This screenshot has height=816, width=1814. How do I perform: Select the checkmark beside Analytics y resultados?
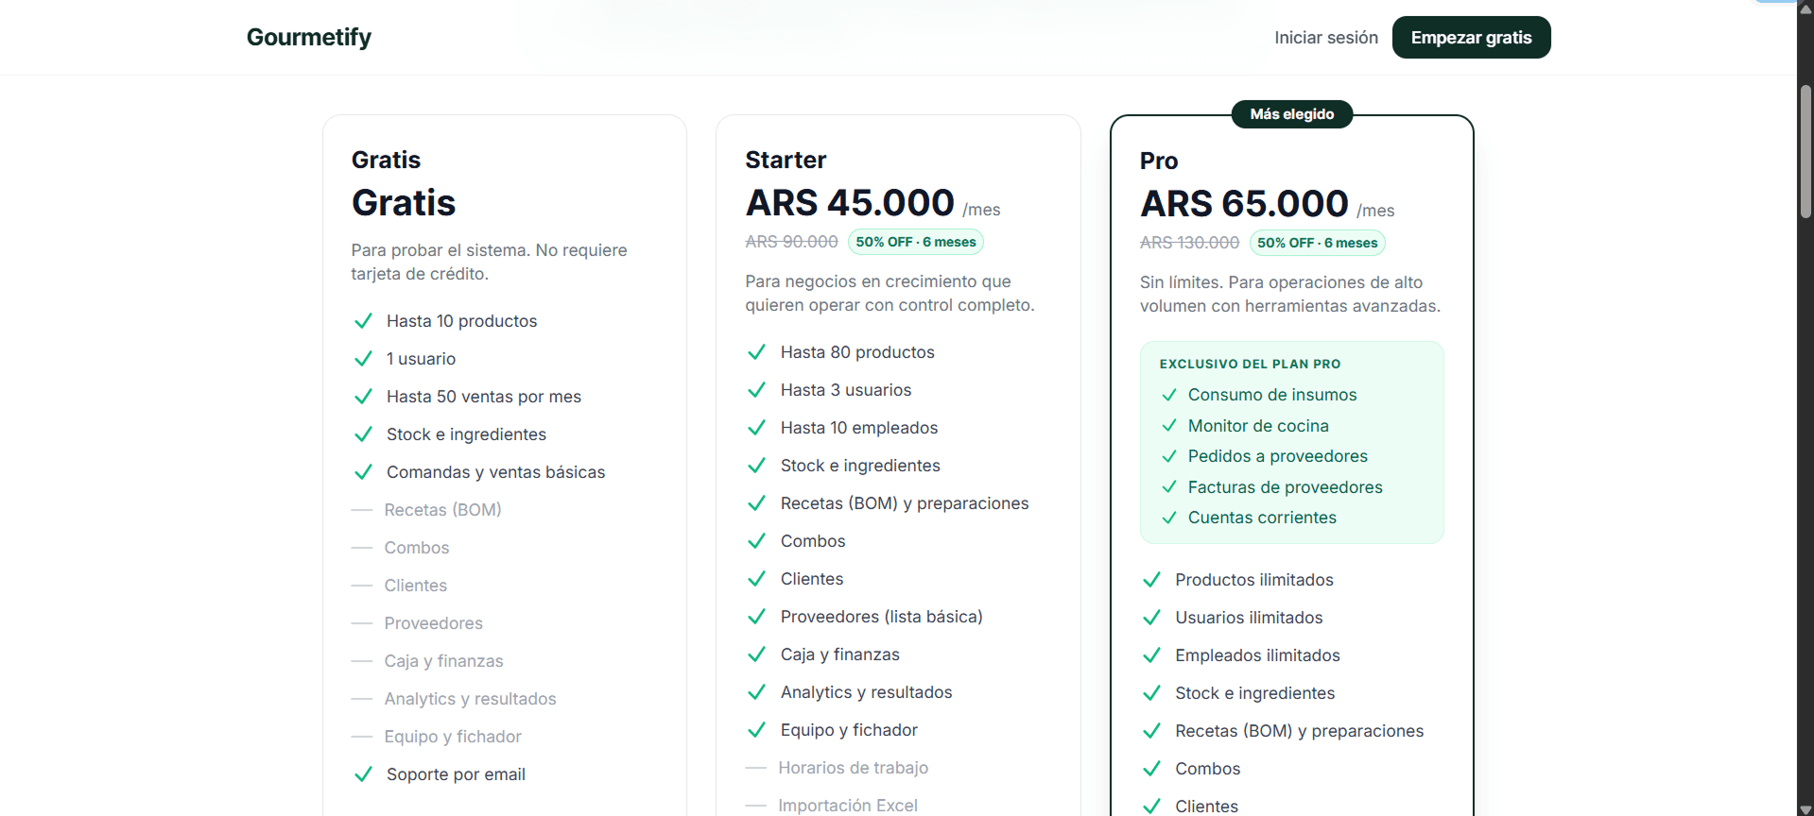pyautogui.click(x=756, y=692)
